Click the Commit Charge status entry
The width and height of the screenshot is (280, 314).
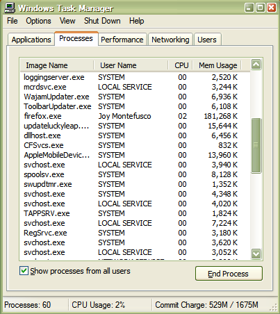point(206,305)
